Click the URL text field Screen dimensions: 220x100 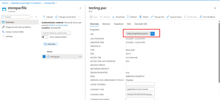(x=138, y=34)
